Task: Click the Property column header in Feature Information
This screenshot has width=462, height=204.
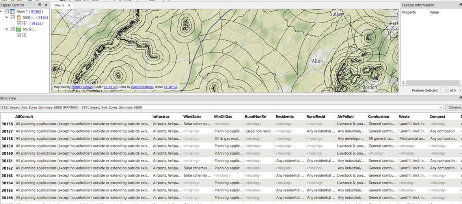Action: coord(409,12)
